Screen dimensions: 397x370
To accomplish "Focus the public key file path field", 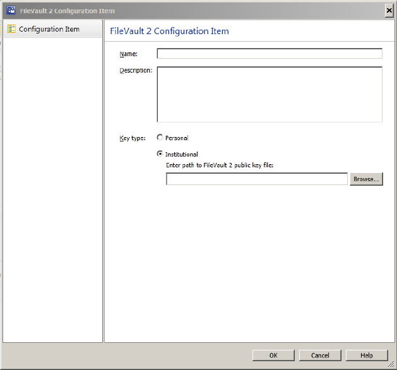I will pos(256,179).
